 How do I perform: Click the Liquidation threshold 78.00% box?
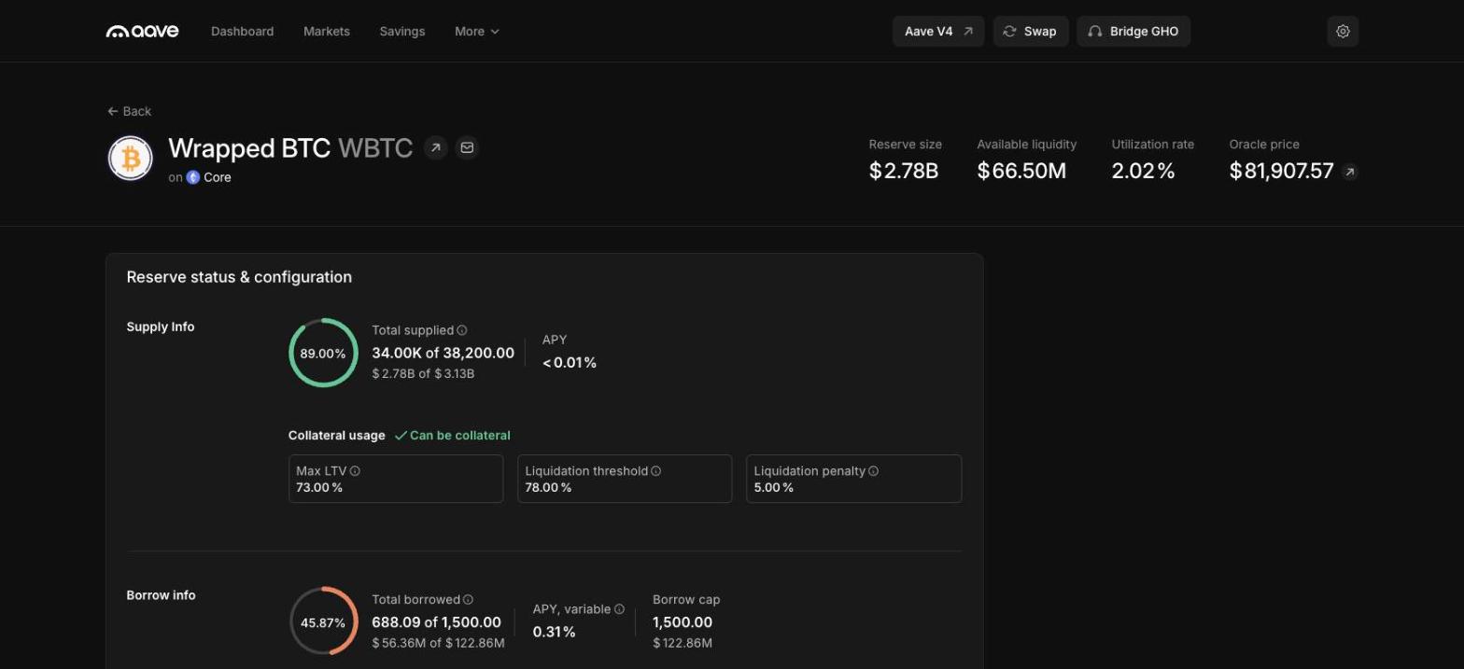coord(625,479)
